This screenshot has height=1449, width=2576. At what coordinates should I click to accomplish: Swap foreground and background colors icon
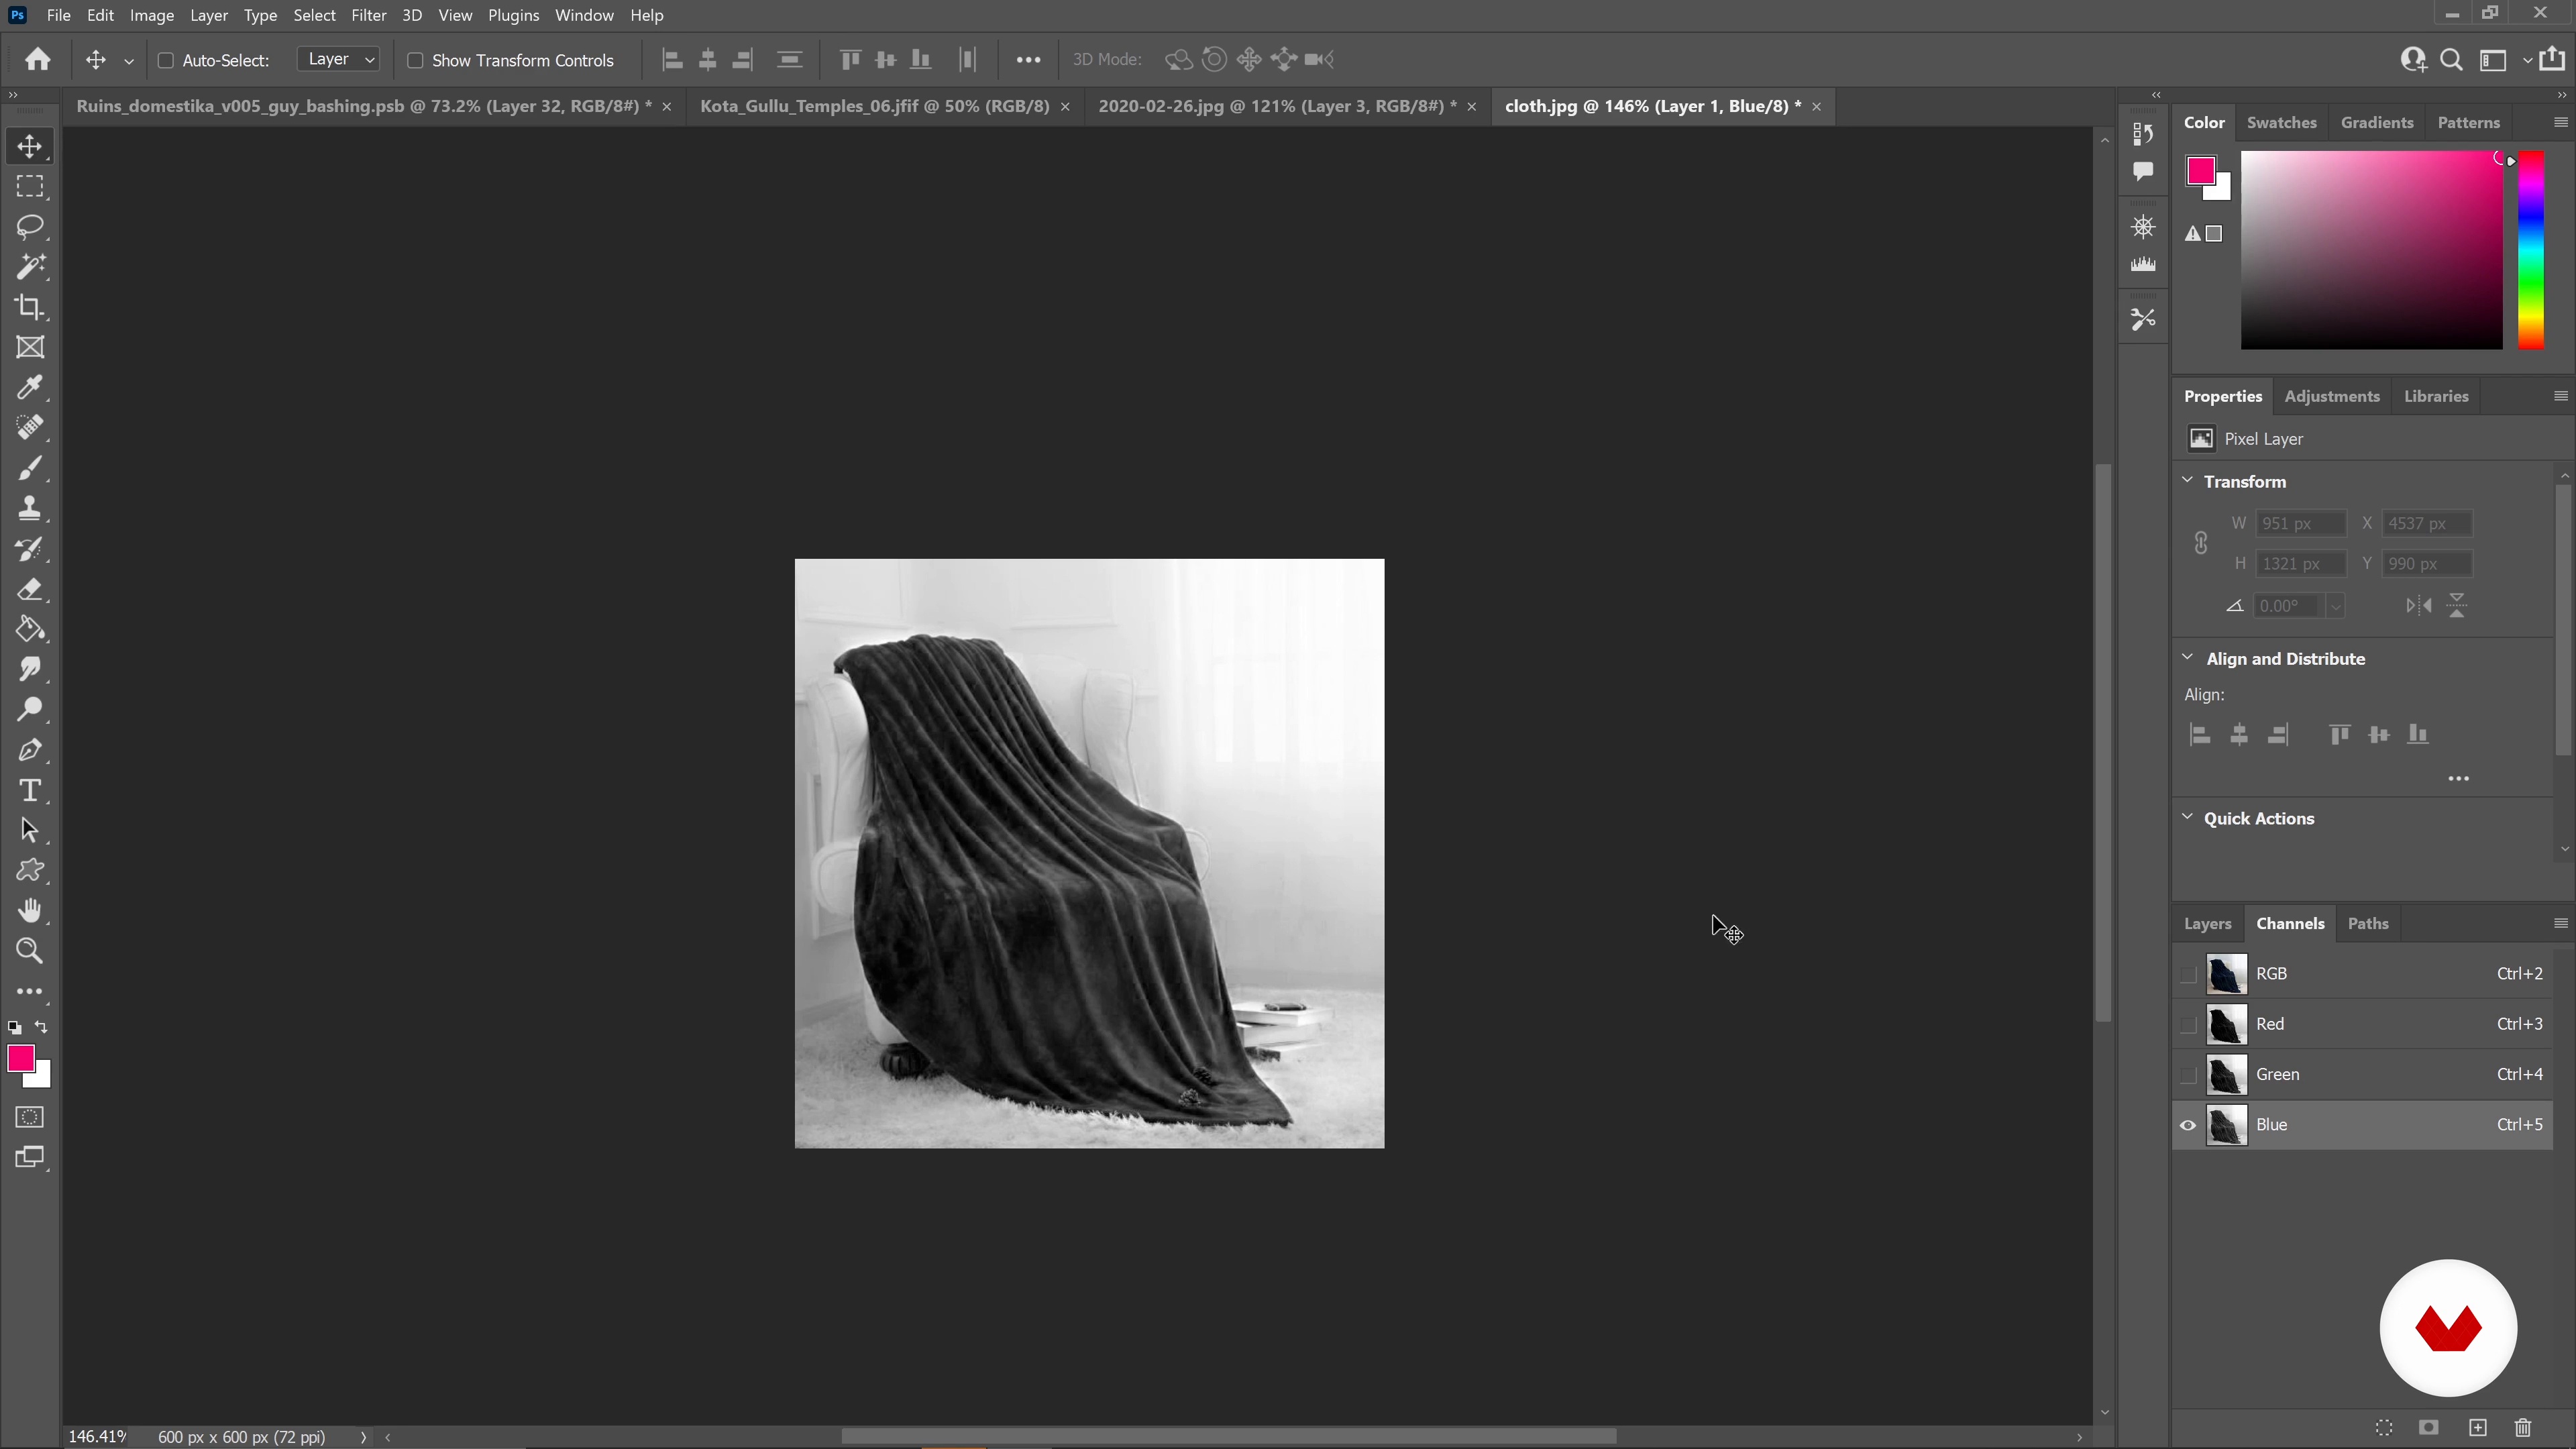pos(41,1027)
